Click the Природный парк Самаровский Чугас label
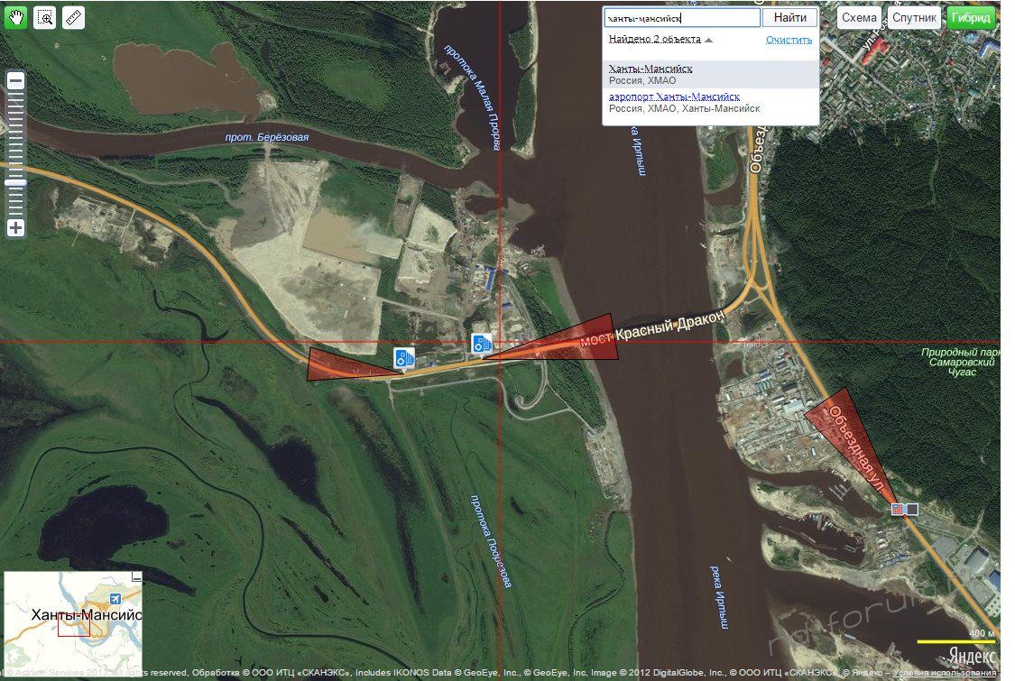This screenshot has width=1015, height=681. [x=961, y=362]
